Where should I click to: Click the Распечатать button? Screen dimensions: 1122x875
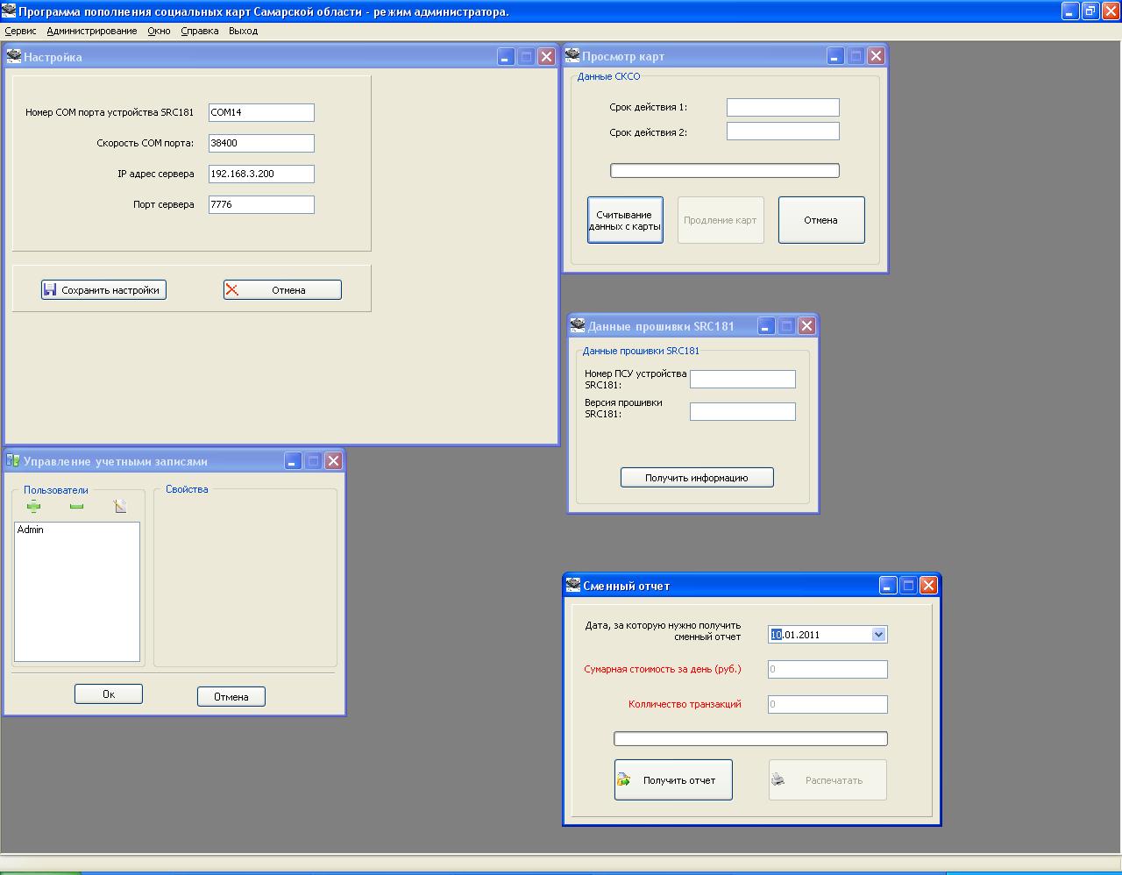tap(827, 779)
